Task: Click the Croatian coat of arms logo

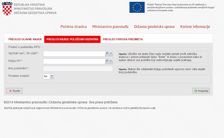Action: tap(7, 9)
